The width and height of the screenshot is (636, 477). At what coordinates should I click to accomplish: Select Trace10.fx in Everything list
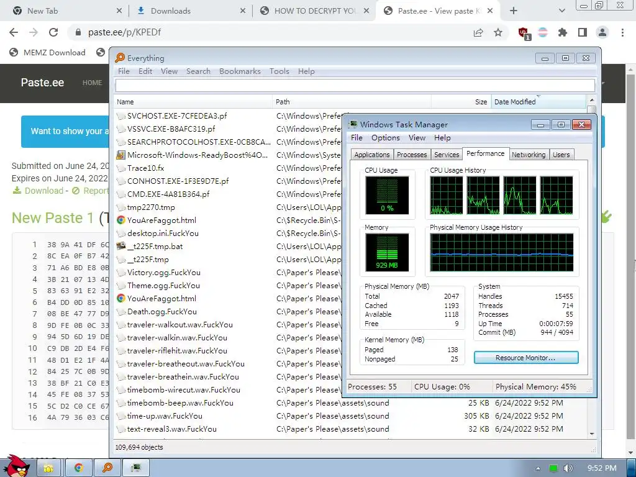tap(145, 168)
